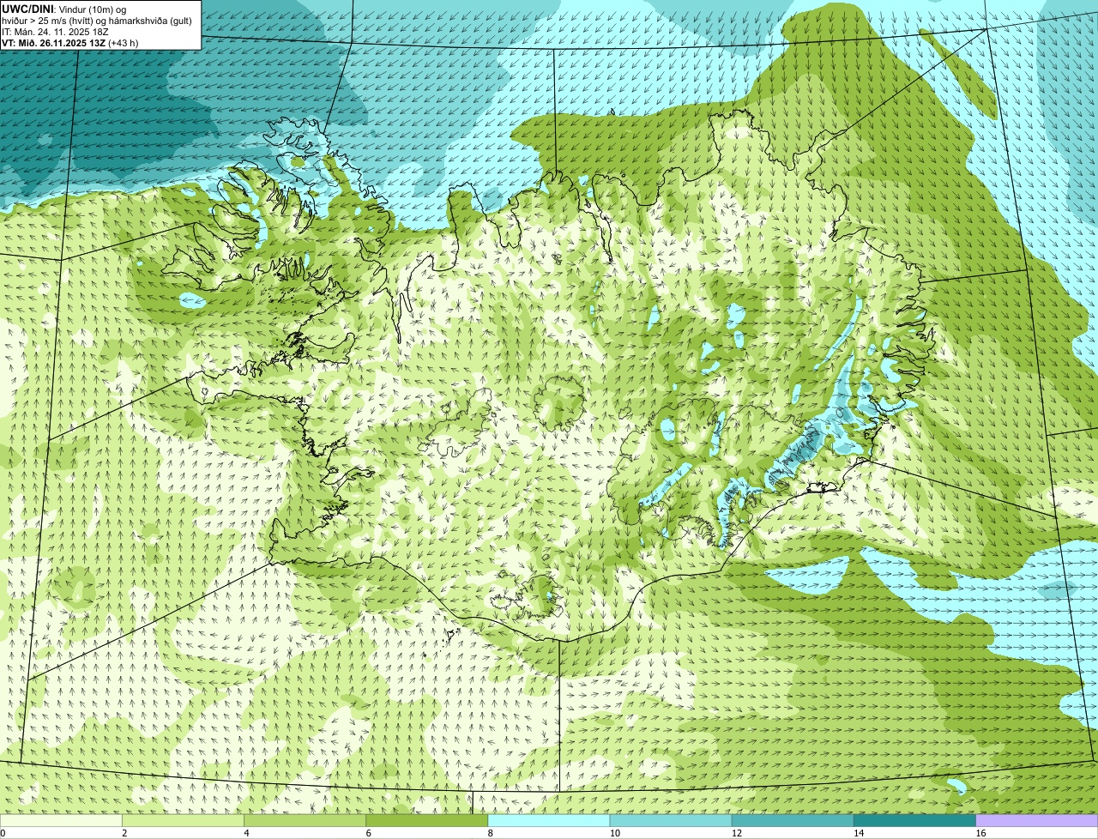This screenshot has height=839, width=1098.
Task: Click the legend scale label '14'
Action: (x=860, y=833)
